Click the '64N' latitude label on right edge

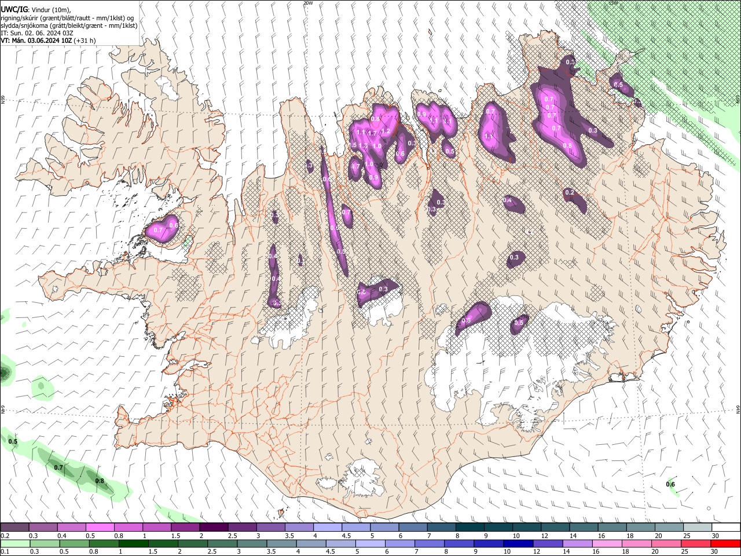point(738,409)
